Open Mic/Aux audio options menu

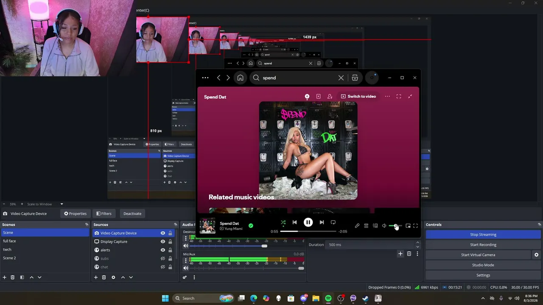tap(185, 260)
